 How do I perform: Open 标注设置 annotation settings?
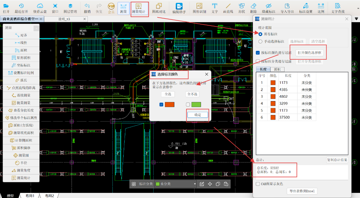[x=306, y=8]
